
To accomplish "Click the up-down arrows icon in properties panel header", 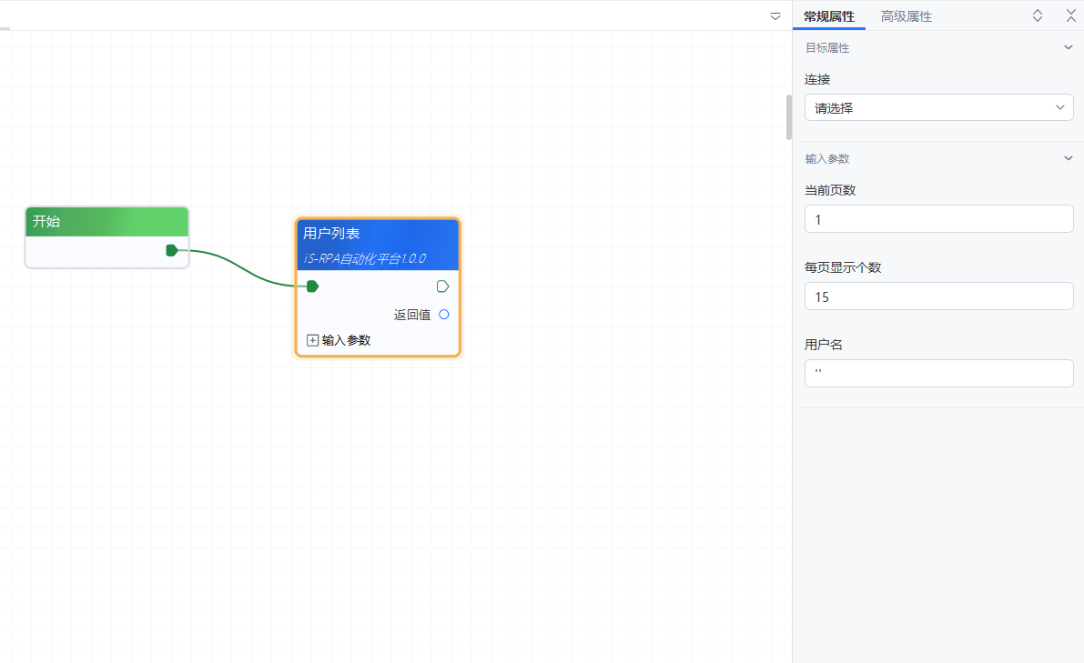I will [x=1038, y=15].
